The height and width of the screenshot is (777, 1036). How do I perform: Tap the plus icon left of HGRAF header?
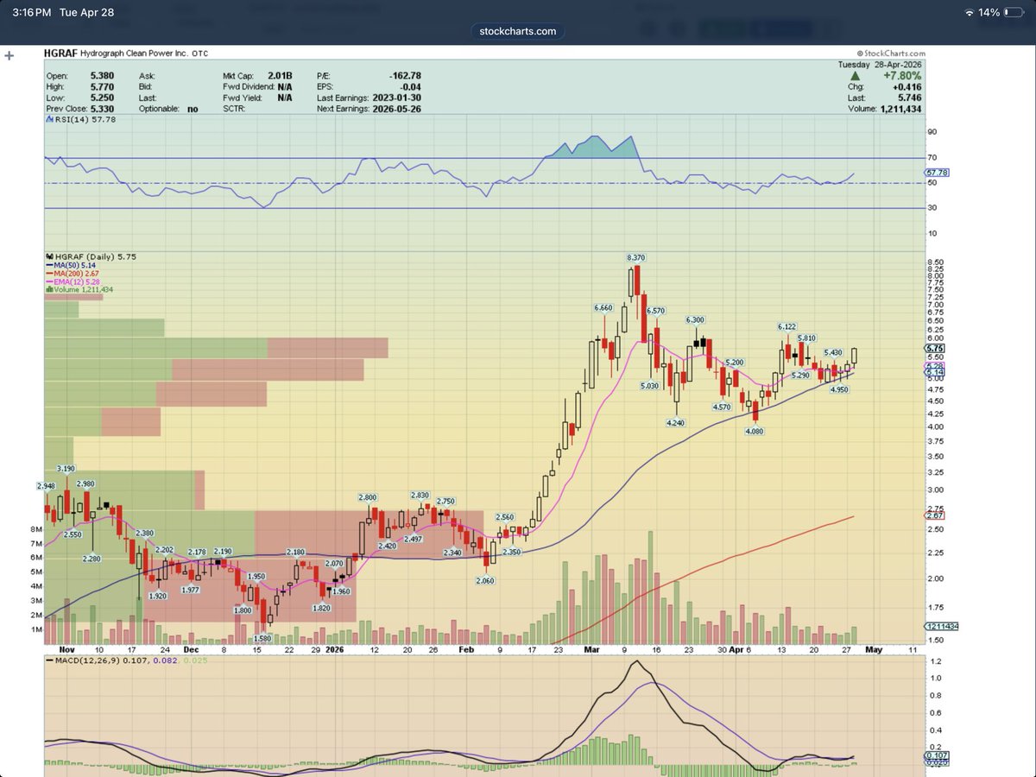pos(9,56)
